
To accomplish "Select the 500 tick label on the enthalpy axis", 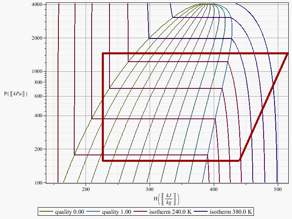I will point(278,189).
